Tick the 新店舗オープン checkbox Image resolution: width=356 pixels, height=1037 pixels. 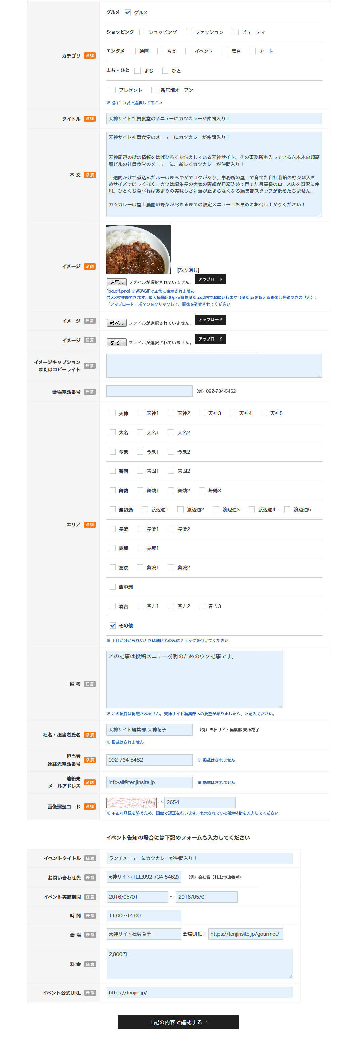[154, 90]
